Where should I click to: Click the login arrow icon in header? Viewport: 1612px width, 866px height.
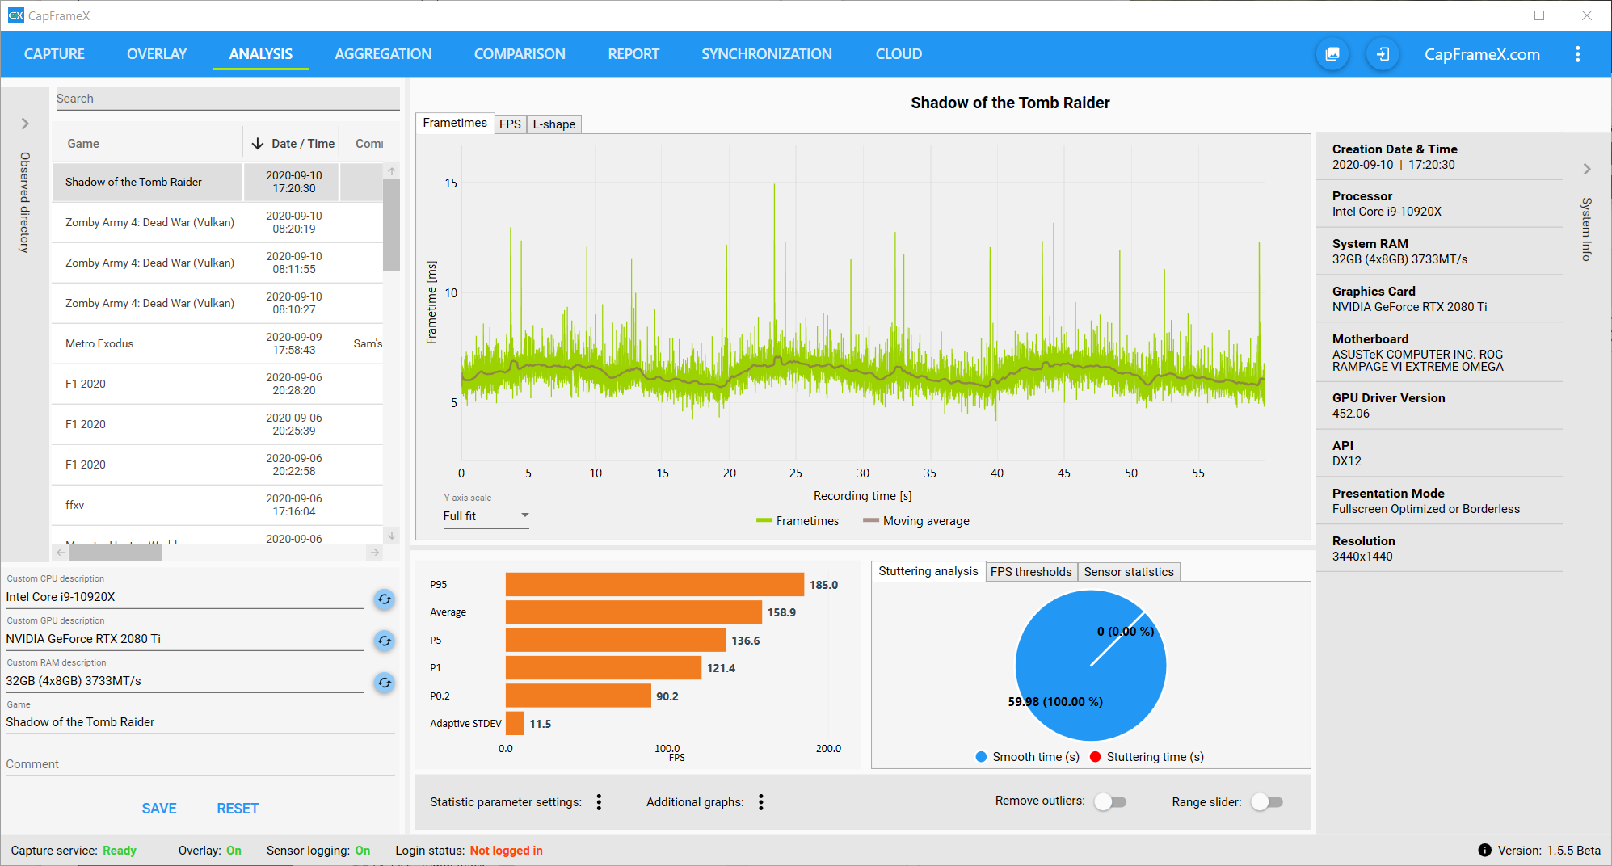point(1383,54)
